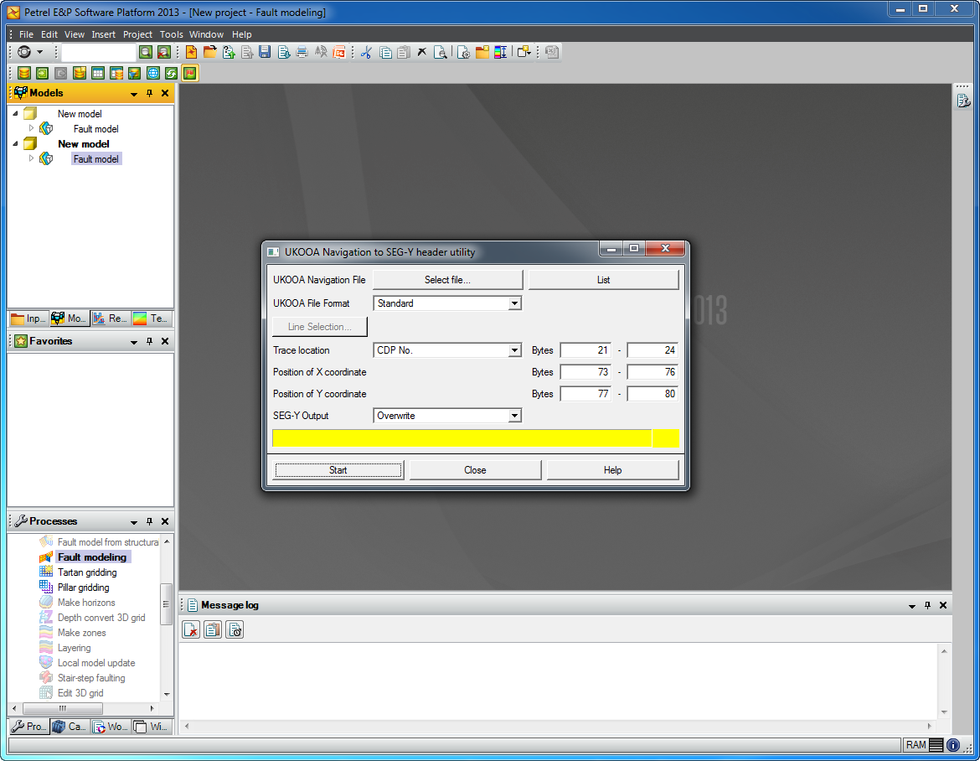
Task: Click the black X delete icon
Action: click(422, 53)
